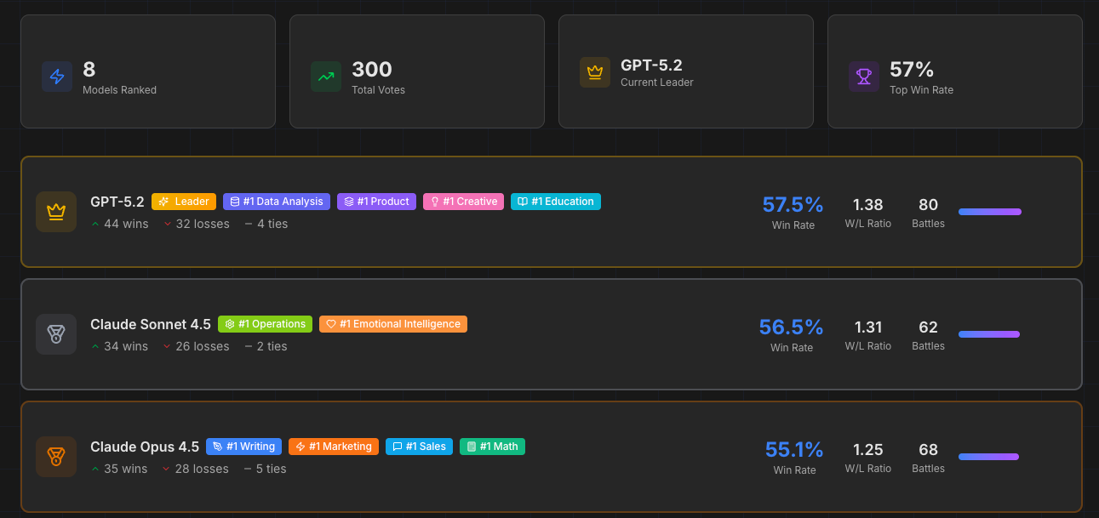Click the 1.38 W/L Ratio value
The width and height of the screenshot is (1099, 518).
[x=868, y=205]
